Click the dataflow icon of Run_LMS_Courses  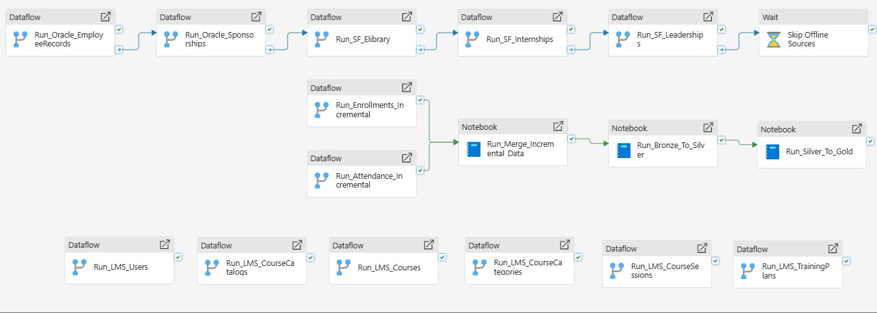[344, 267]
